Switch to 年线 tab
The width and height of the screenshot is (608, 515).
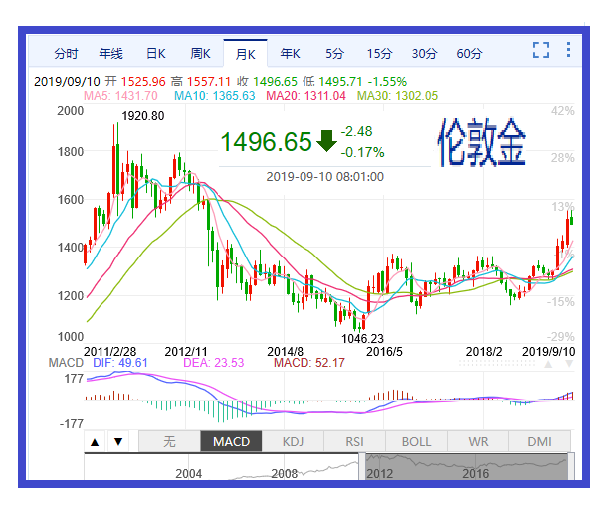coord(110,53)
